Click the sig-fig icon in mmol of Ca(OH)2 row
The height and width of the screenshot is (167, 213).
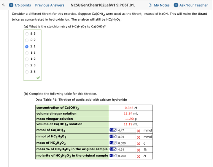click(113, 130)
